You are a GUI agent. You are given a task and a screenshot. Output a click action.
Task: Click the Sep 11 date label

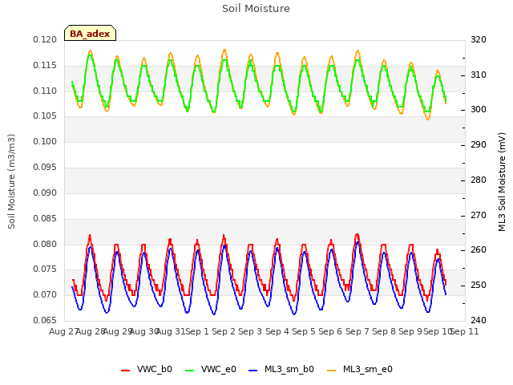(465, 331)
